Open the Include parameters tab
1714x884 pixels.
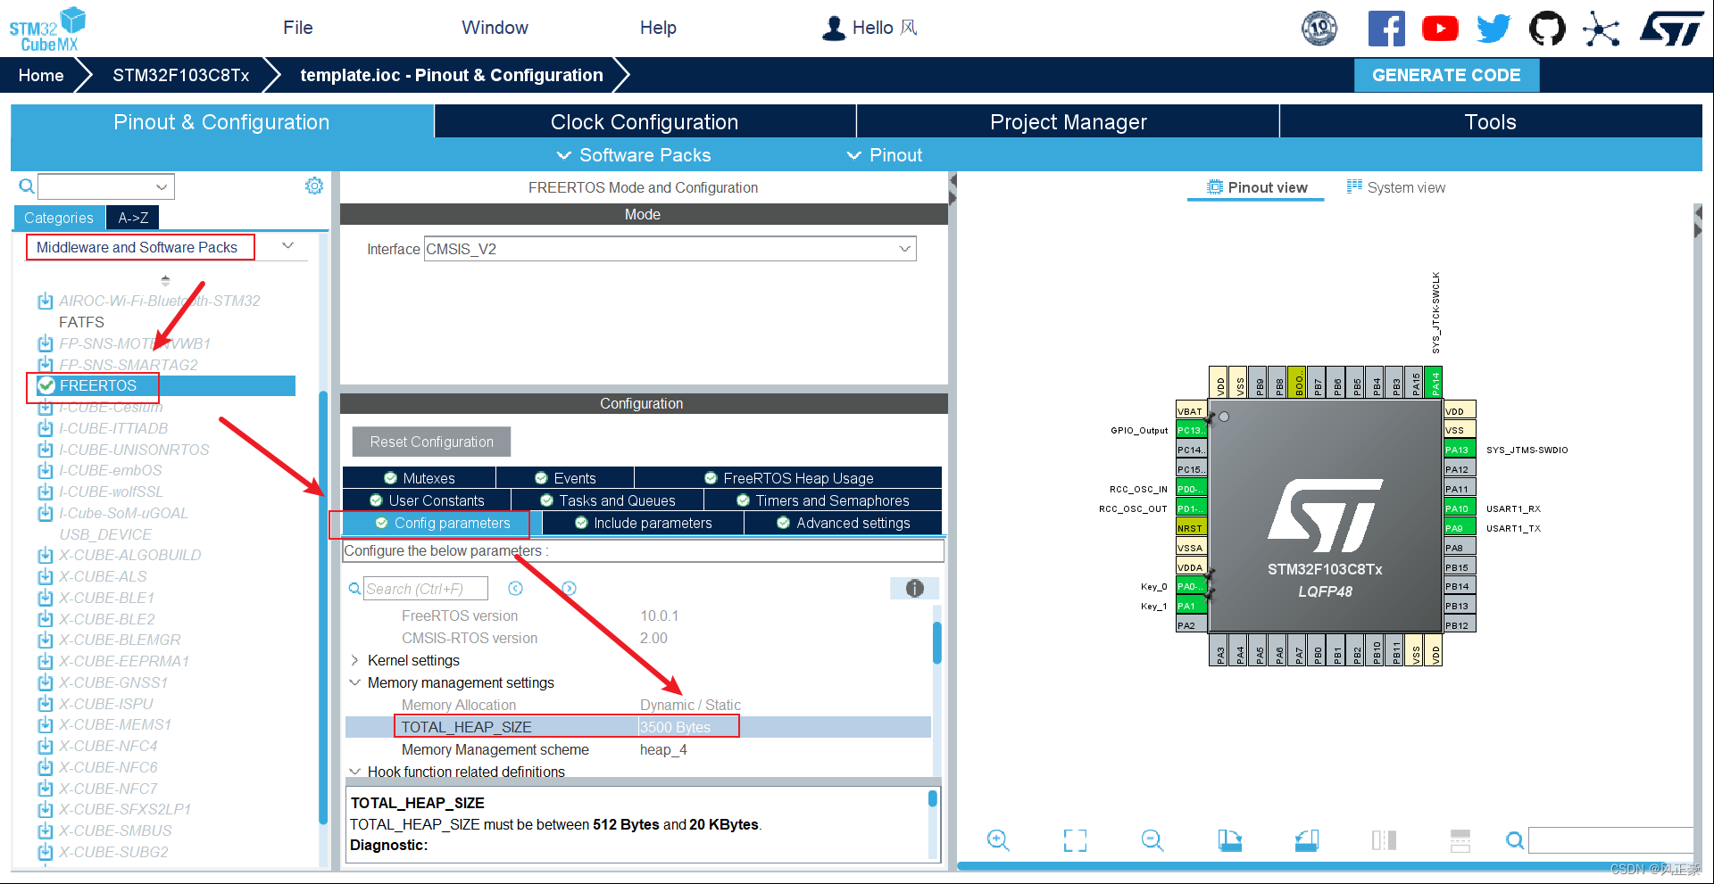[643, 523]
